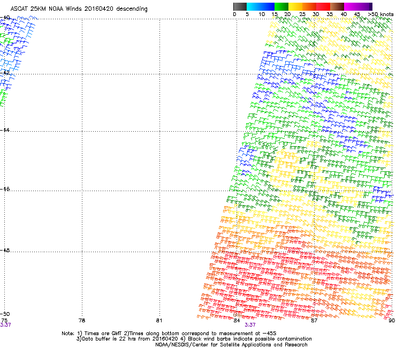396x348 pixels.
Task: Click the red 30-35 knots legend swatch
Action: [x=323, y=6]
